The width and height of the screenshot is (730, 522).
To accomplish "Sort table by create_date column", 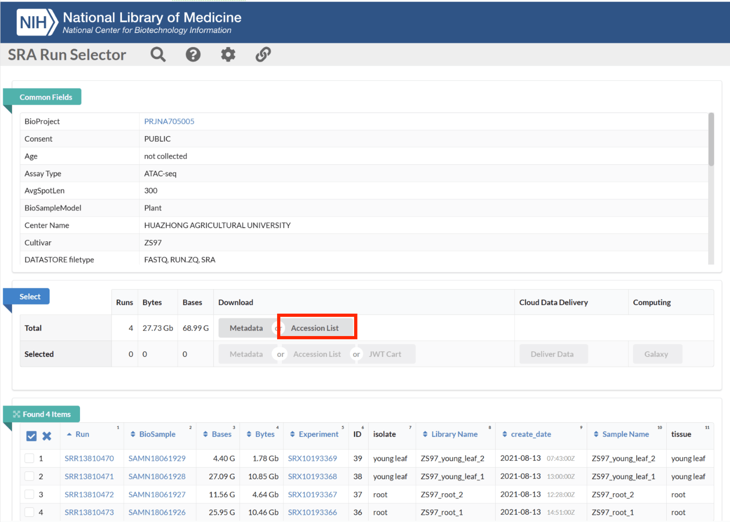I will coord(530,434).
